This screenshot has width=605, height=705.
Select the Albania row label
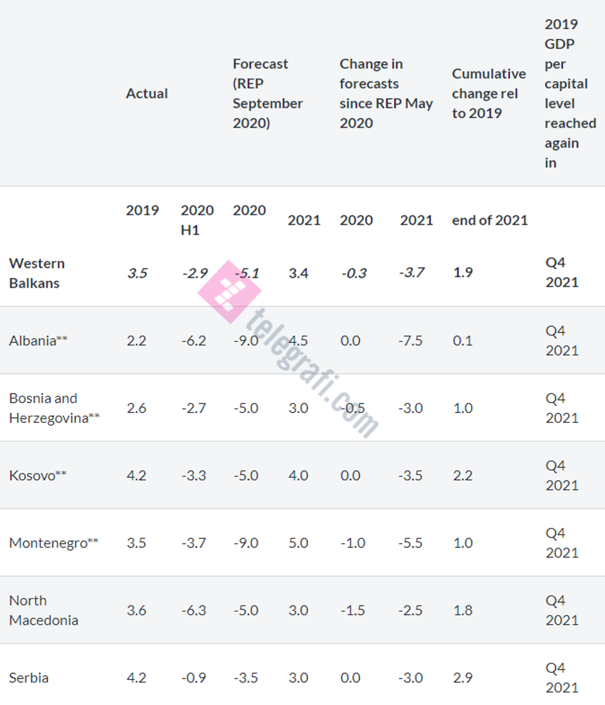point(38,340)
